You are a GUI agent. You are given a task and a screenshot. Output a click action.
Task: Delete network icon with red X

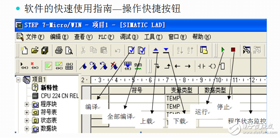pyautogui.click(x=34, y=65)
